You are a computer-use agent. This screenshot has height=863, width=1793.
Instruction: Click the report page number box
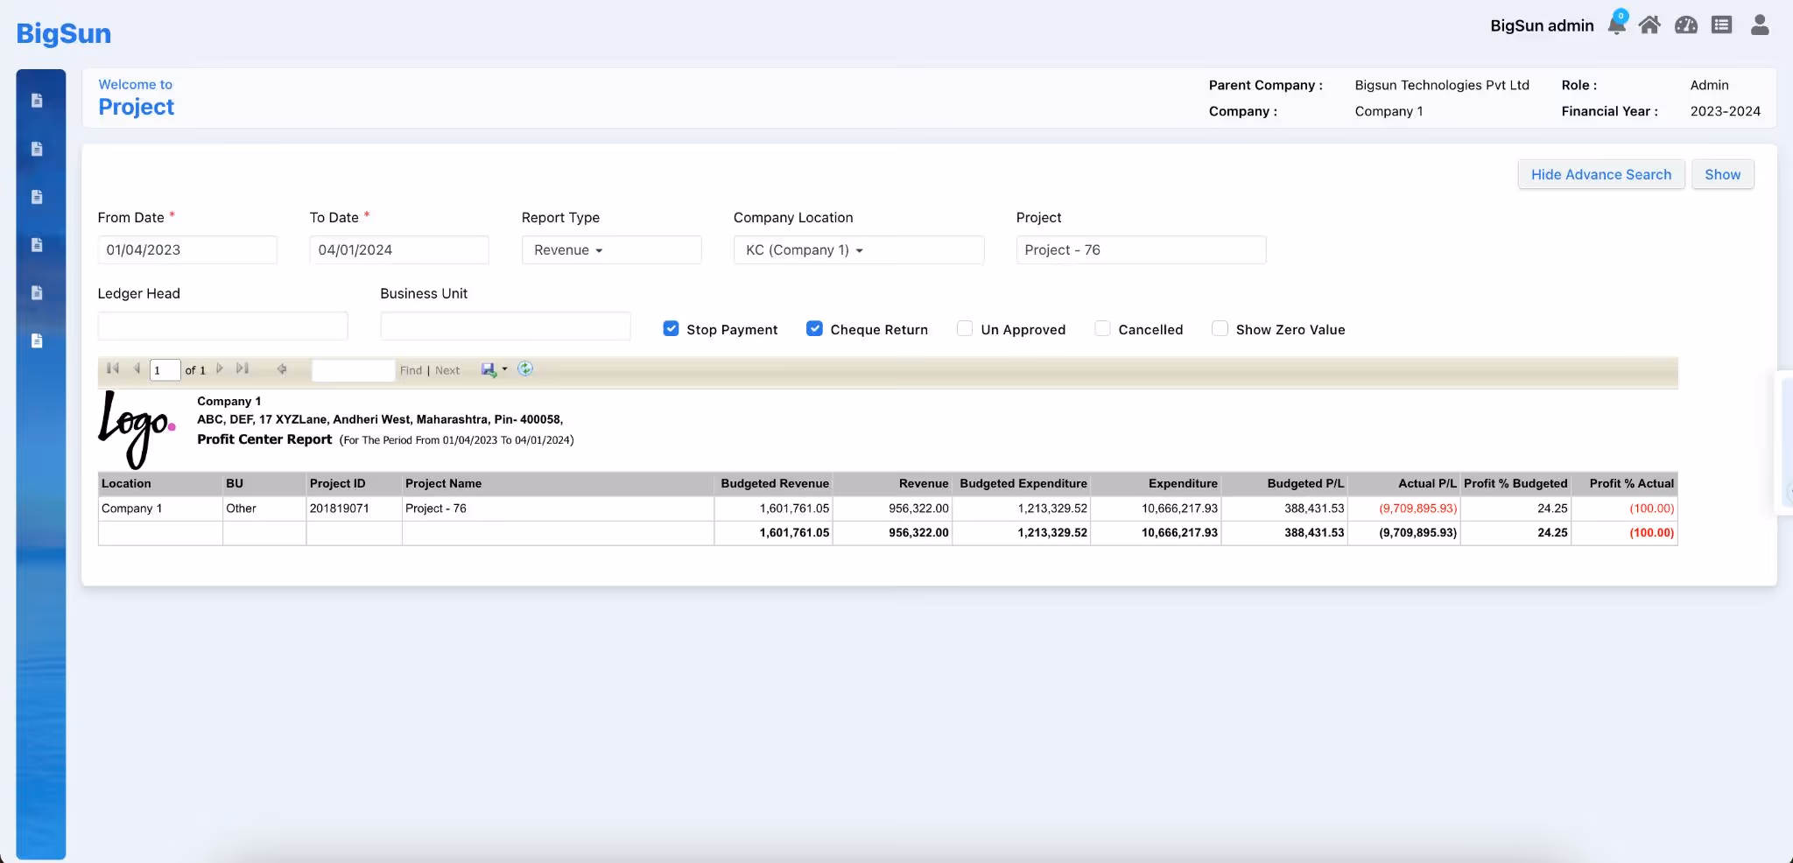165,370
